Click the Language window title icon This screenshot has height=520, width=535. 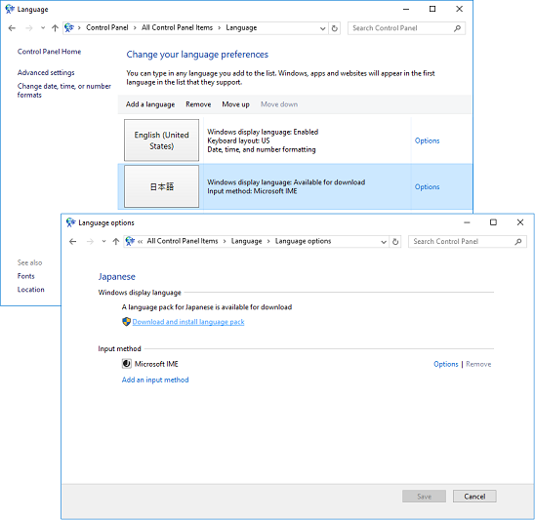10,9
